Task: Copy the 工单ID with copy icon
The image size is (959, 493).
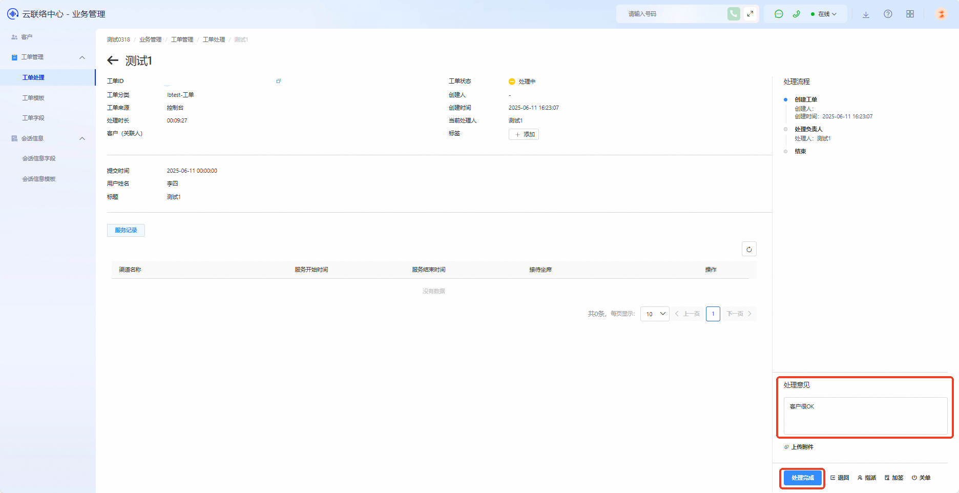Action: pos(279,81)
